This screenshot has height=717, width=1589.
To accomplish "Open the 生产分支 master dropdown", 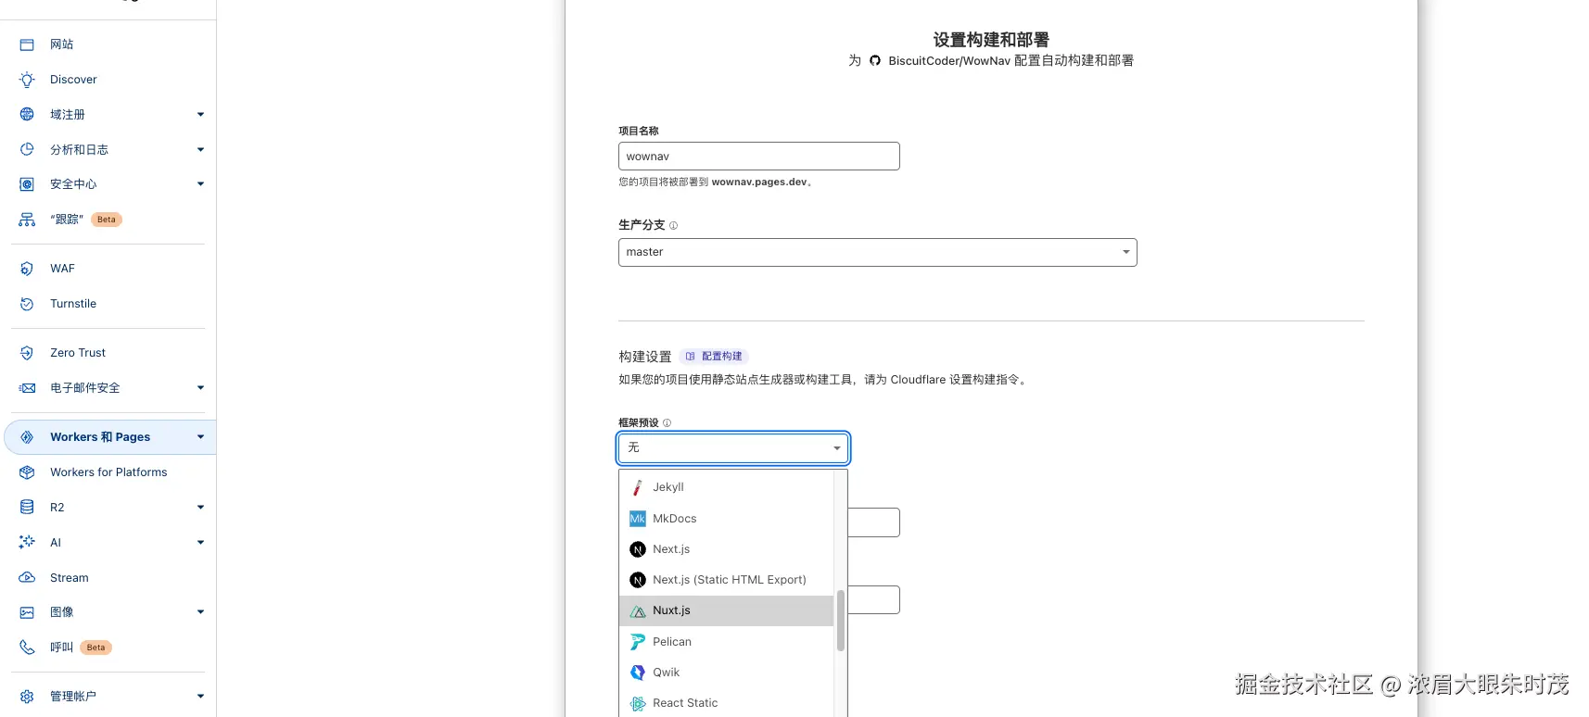I will pos(877,252).
